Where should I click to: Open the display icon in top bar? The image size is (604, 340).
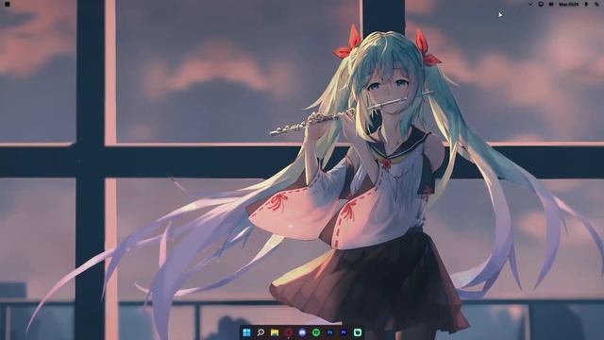[x=541, y=4]
